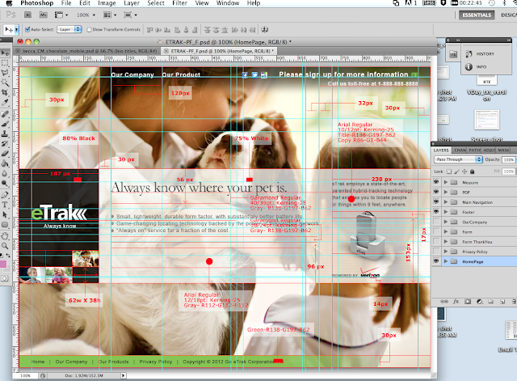
Task: Expand the HomePage layer group
Action: [446, 261]
